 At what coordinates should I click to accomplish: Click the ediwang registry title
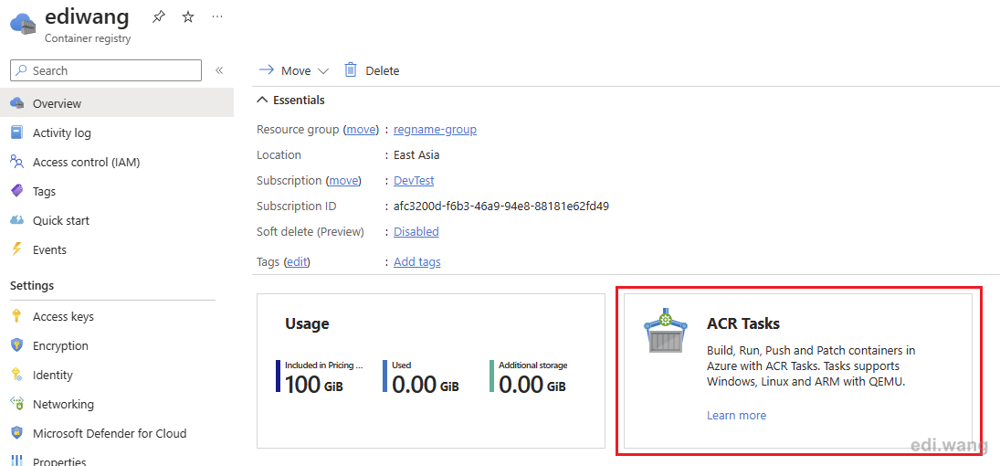[87, 16]
